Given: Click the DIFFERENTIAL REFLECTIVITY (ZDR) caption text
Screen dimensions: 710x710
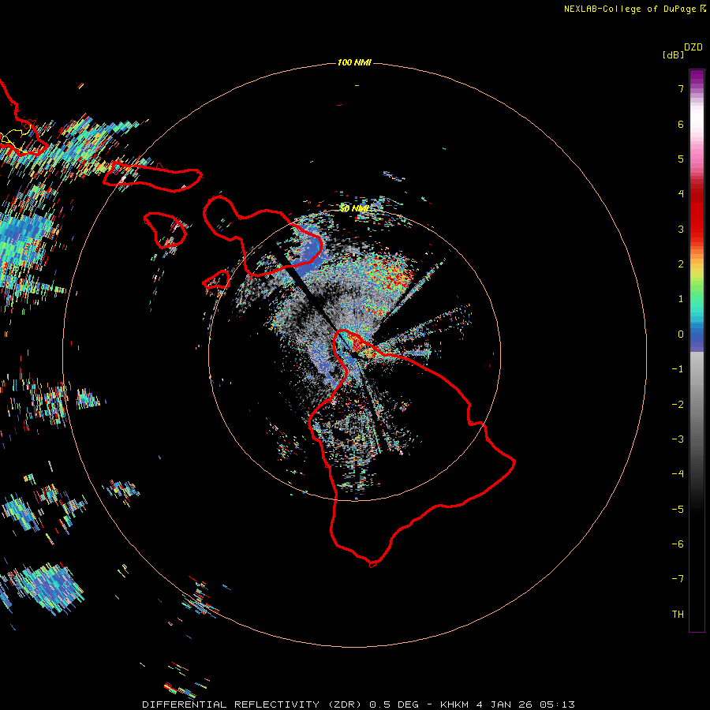Looking at the screenshot, I should (253, 704).
